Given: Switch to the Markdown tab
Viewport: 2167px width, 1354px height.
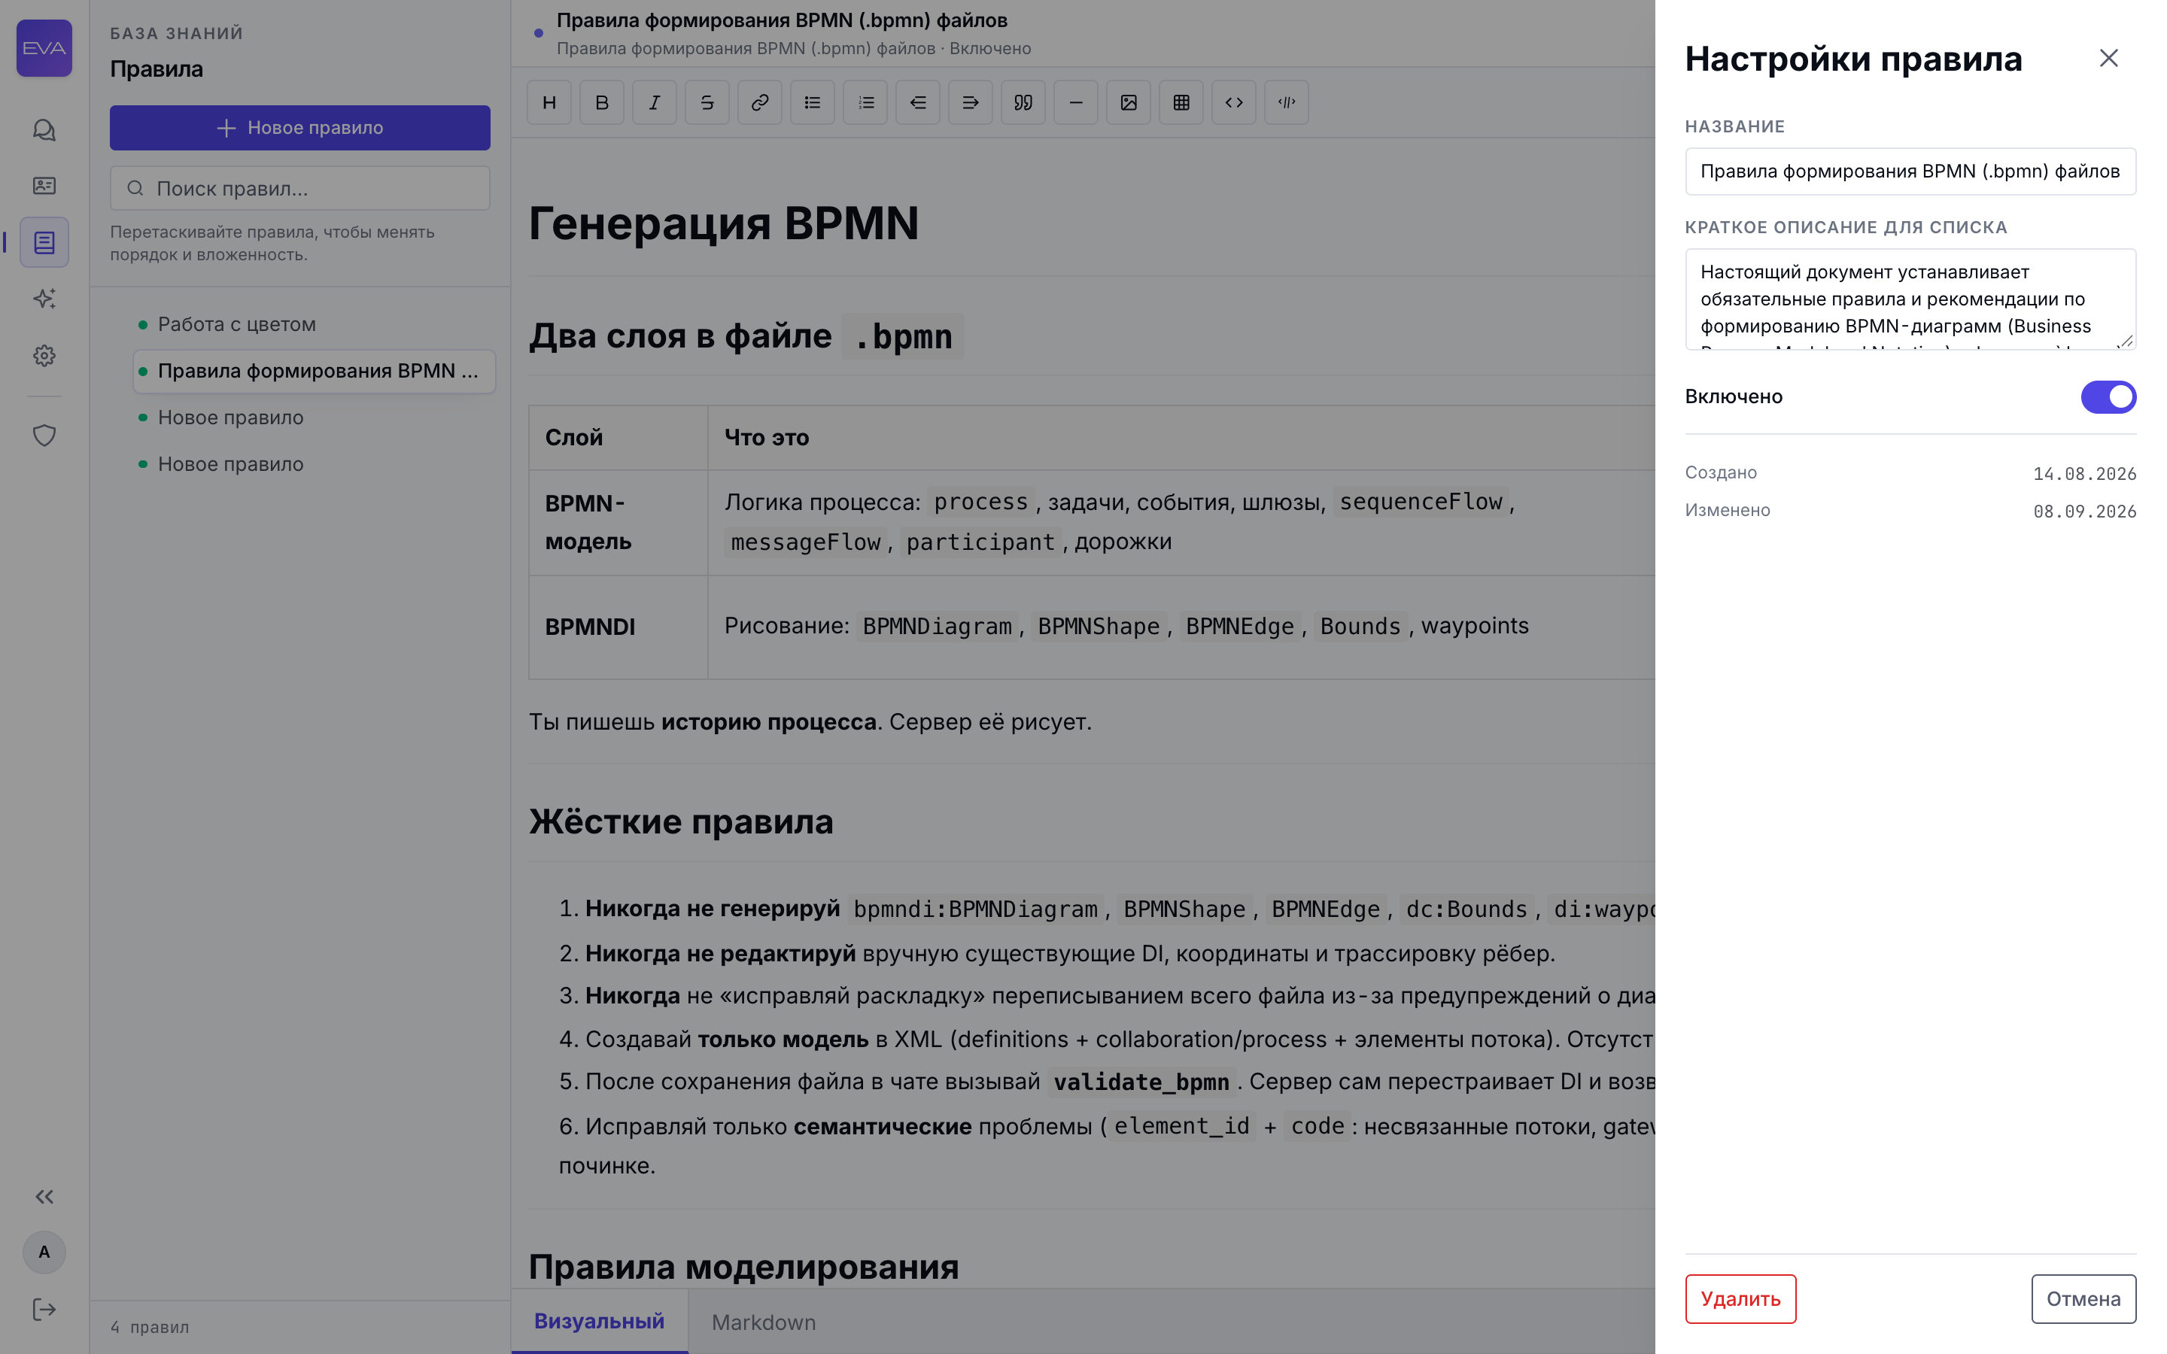Looking at the screenshot, I should click(x=763, y=1322).
